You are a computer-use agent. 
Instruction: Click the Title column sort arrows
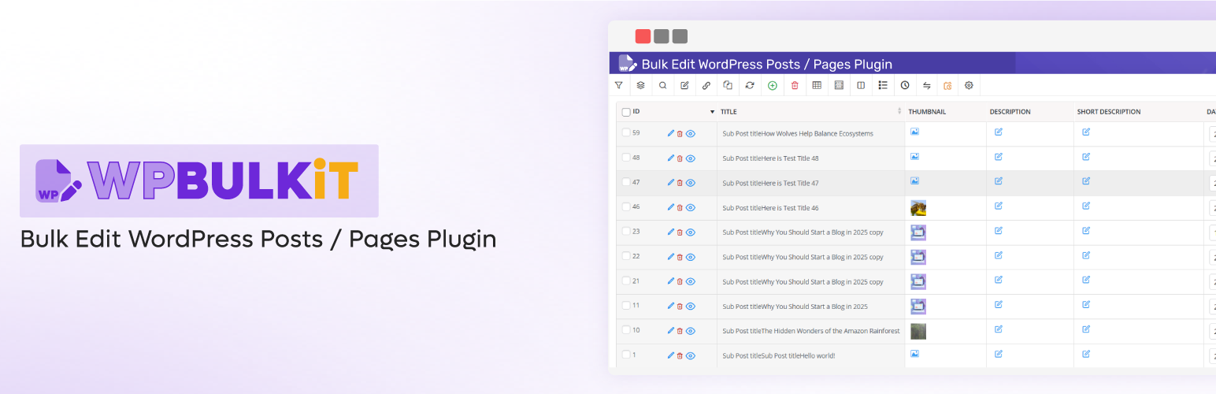pyautogui.click(x=899, y=111)
